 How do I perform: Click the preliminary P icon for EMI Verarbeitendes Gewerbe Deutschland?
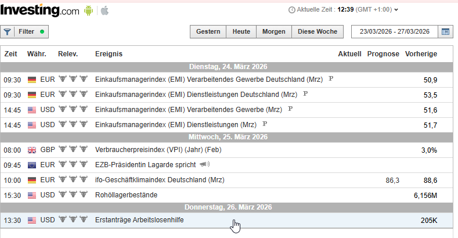[x=331, y=78]
